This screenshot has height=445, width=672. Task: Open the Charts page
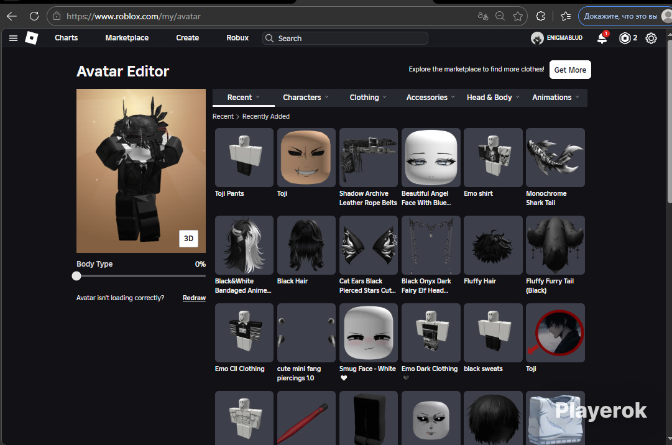click(66, 38)
